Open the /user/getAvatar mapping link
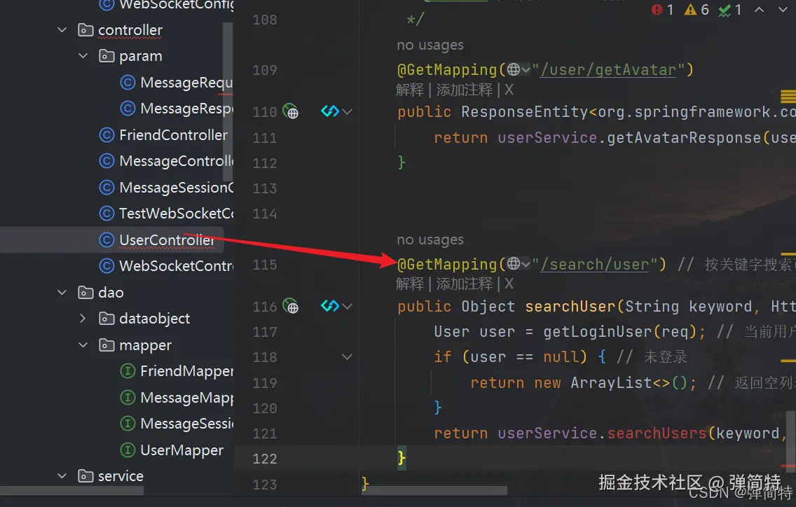Screen dimensions: 796x507 (608, 69)
